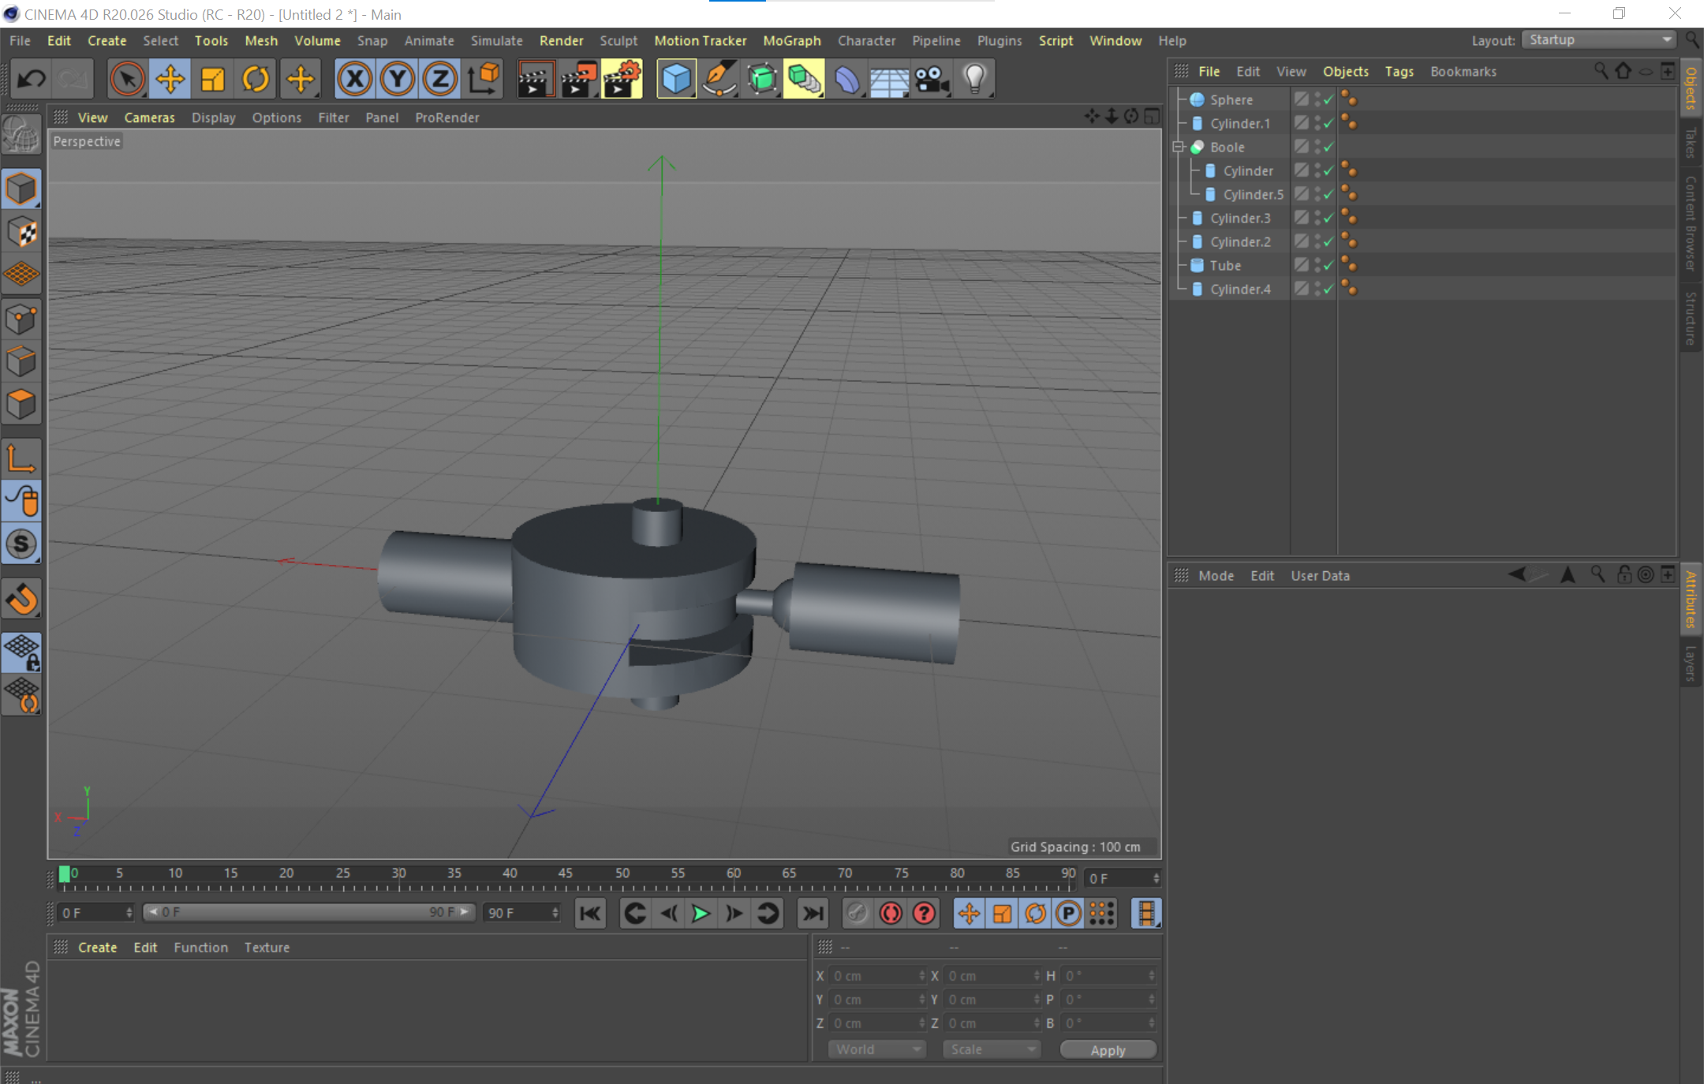Open the World coordinate dropdown

876,1049
